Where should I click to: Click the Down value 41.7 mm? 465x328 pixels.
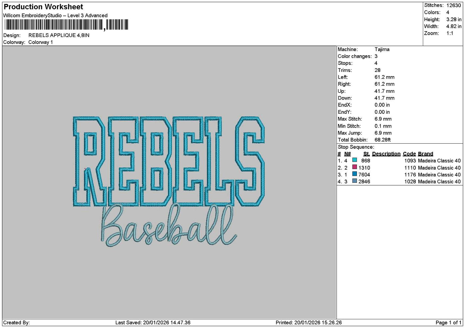(x=385, y=98)
